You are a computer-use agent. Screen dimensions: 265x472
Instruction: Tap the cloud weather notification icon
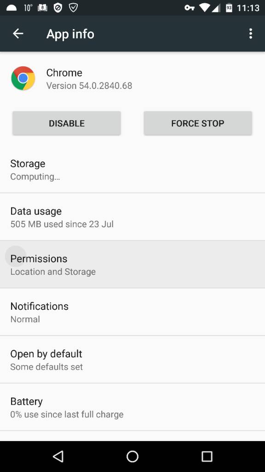coord(12,8)
